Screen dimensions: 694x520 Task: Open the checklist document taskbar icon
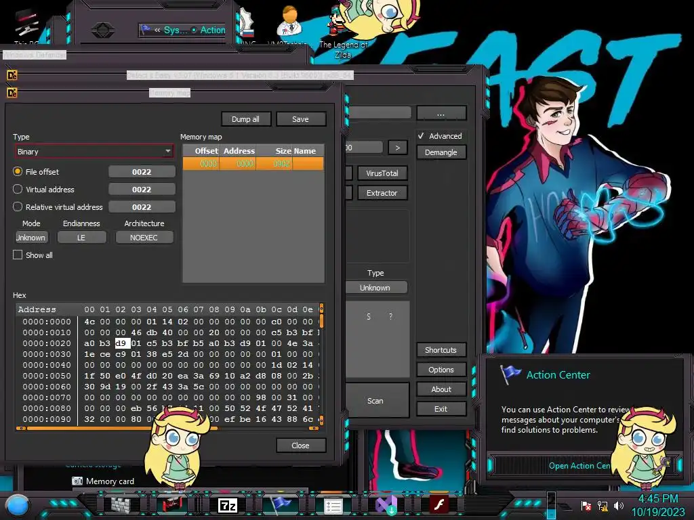pos(333,506)
